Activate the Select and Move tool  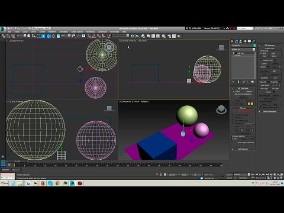[x=49, y=36]
